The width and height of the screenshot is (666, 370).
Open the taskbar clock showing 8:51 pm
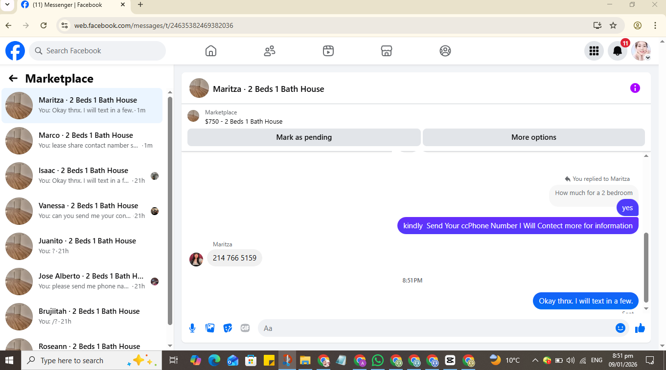[622, 360]
